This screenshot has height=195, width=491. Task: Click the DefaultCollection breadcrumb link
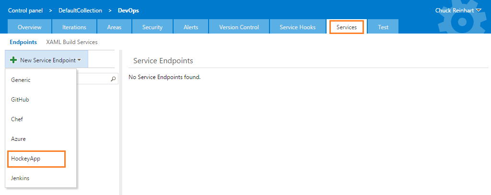[x=80, y=11]
